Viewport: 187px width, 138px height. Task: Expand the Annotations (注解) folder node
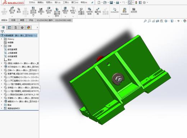(x=1, y=46)
